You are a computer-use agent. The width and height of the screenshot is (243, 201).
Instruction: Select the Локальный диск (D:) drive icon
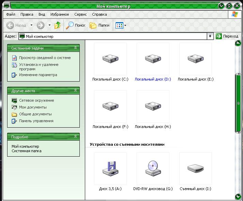(153, 59)
